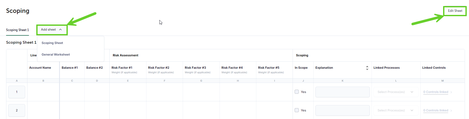This screenshot has height=119, width=469.
Task: Open Select Process(es) dropdown in row 1
Action: click(396, 92)
